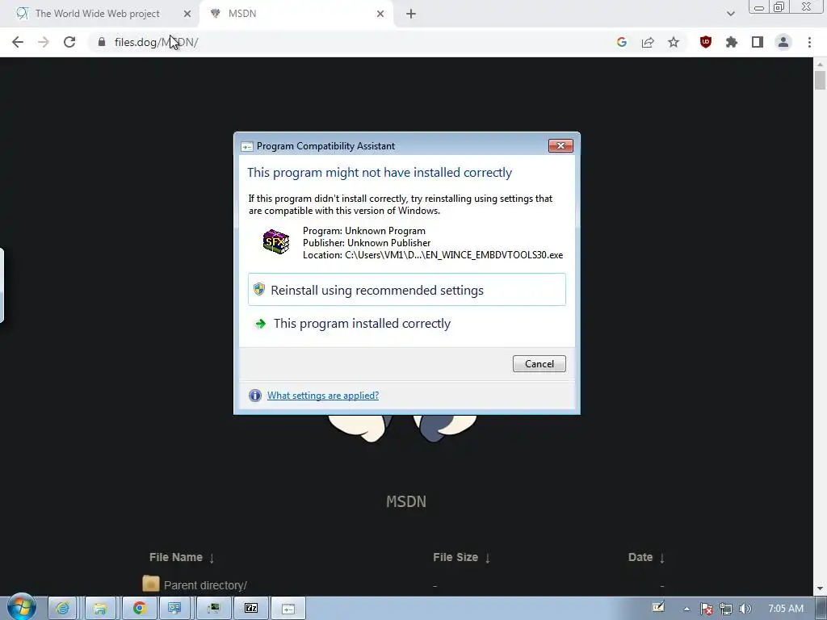Open the Extensions puzzle piece menu

click(732, 42)
